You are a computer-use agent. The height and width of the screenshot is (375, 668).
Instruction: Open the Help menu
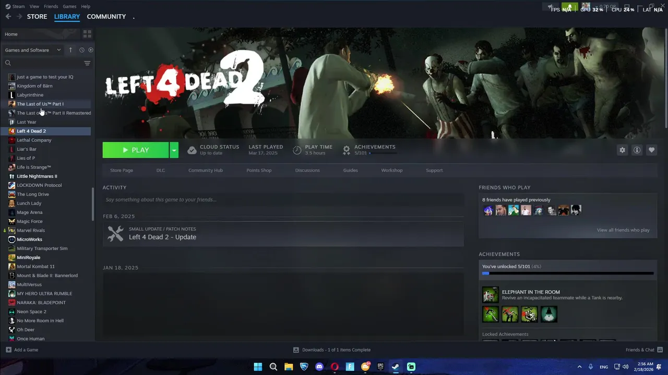(86, 6)
